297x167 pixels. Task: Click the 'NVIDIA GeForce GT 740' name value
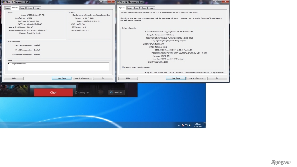point(35,15)
